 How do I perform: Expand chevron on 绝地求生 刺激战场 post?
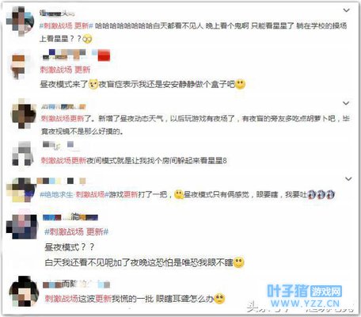click(348, 179)
